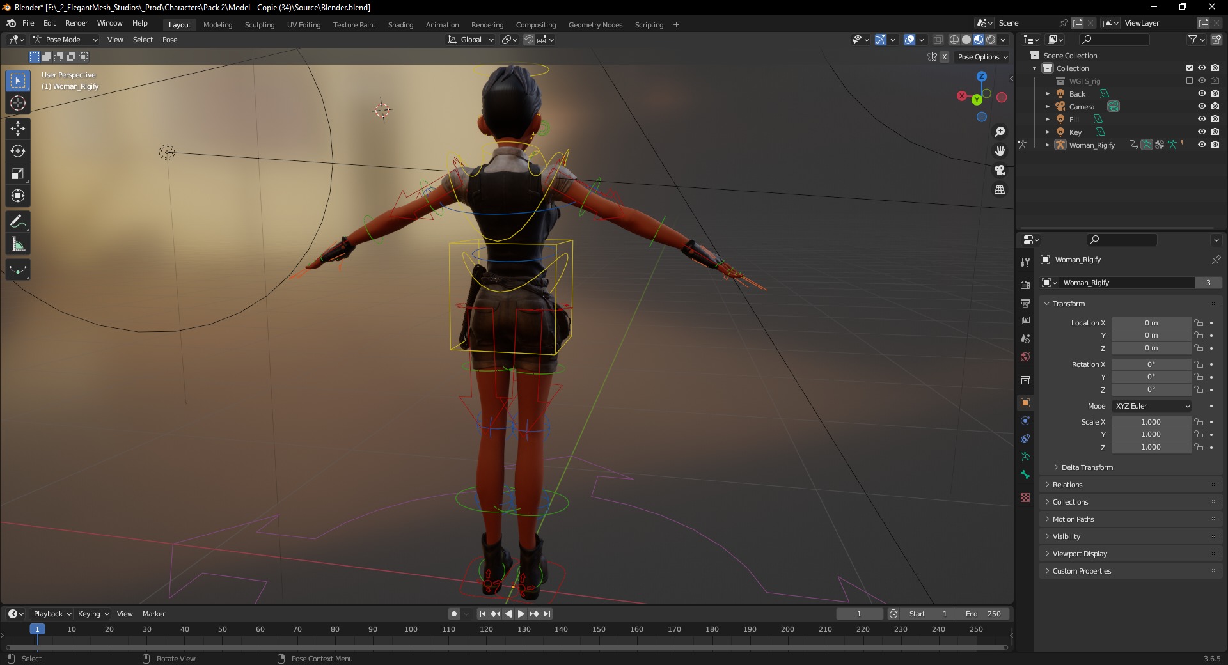Open the View Layer properties tab

click(x=1025, y=320)
